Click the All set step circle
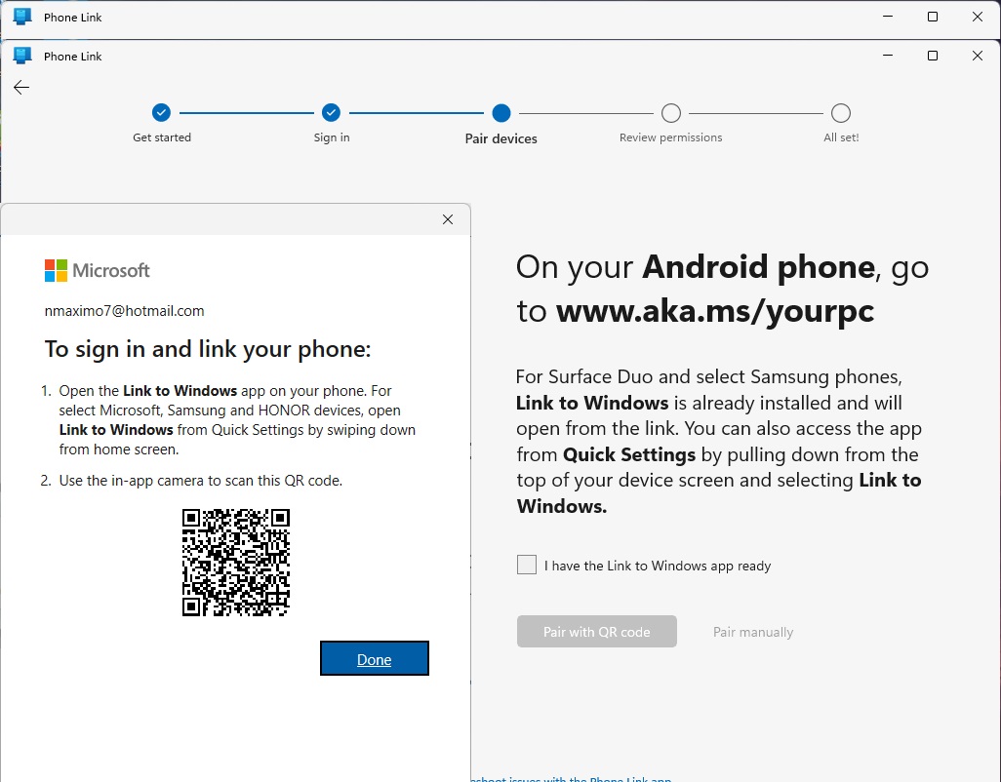The width and height of the screenshot is (1001, 782). (x=840, y=112)
